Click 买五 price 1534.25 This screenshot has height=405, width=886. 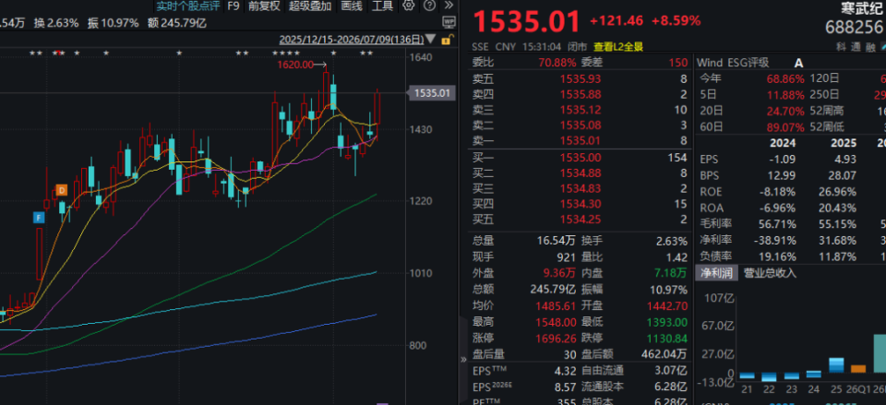tap(581, 220)
